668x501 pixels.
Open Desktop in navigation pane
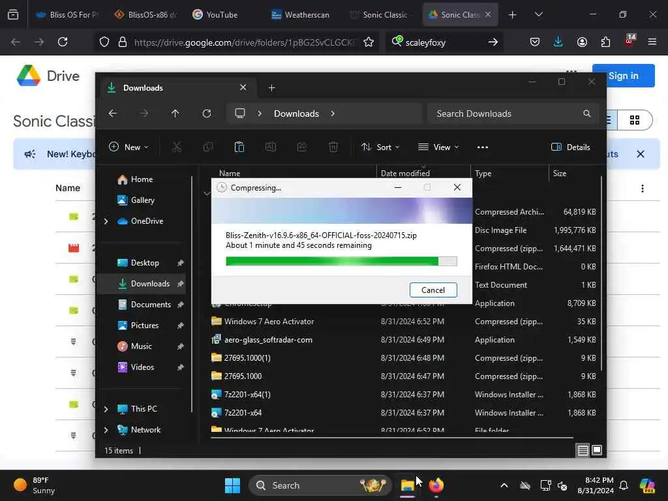(x=138, y=263)
